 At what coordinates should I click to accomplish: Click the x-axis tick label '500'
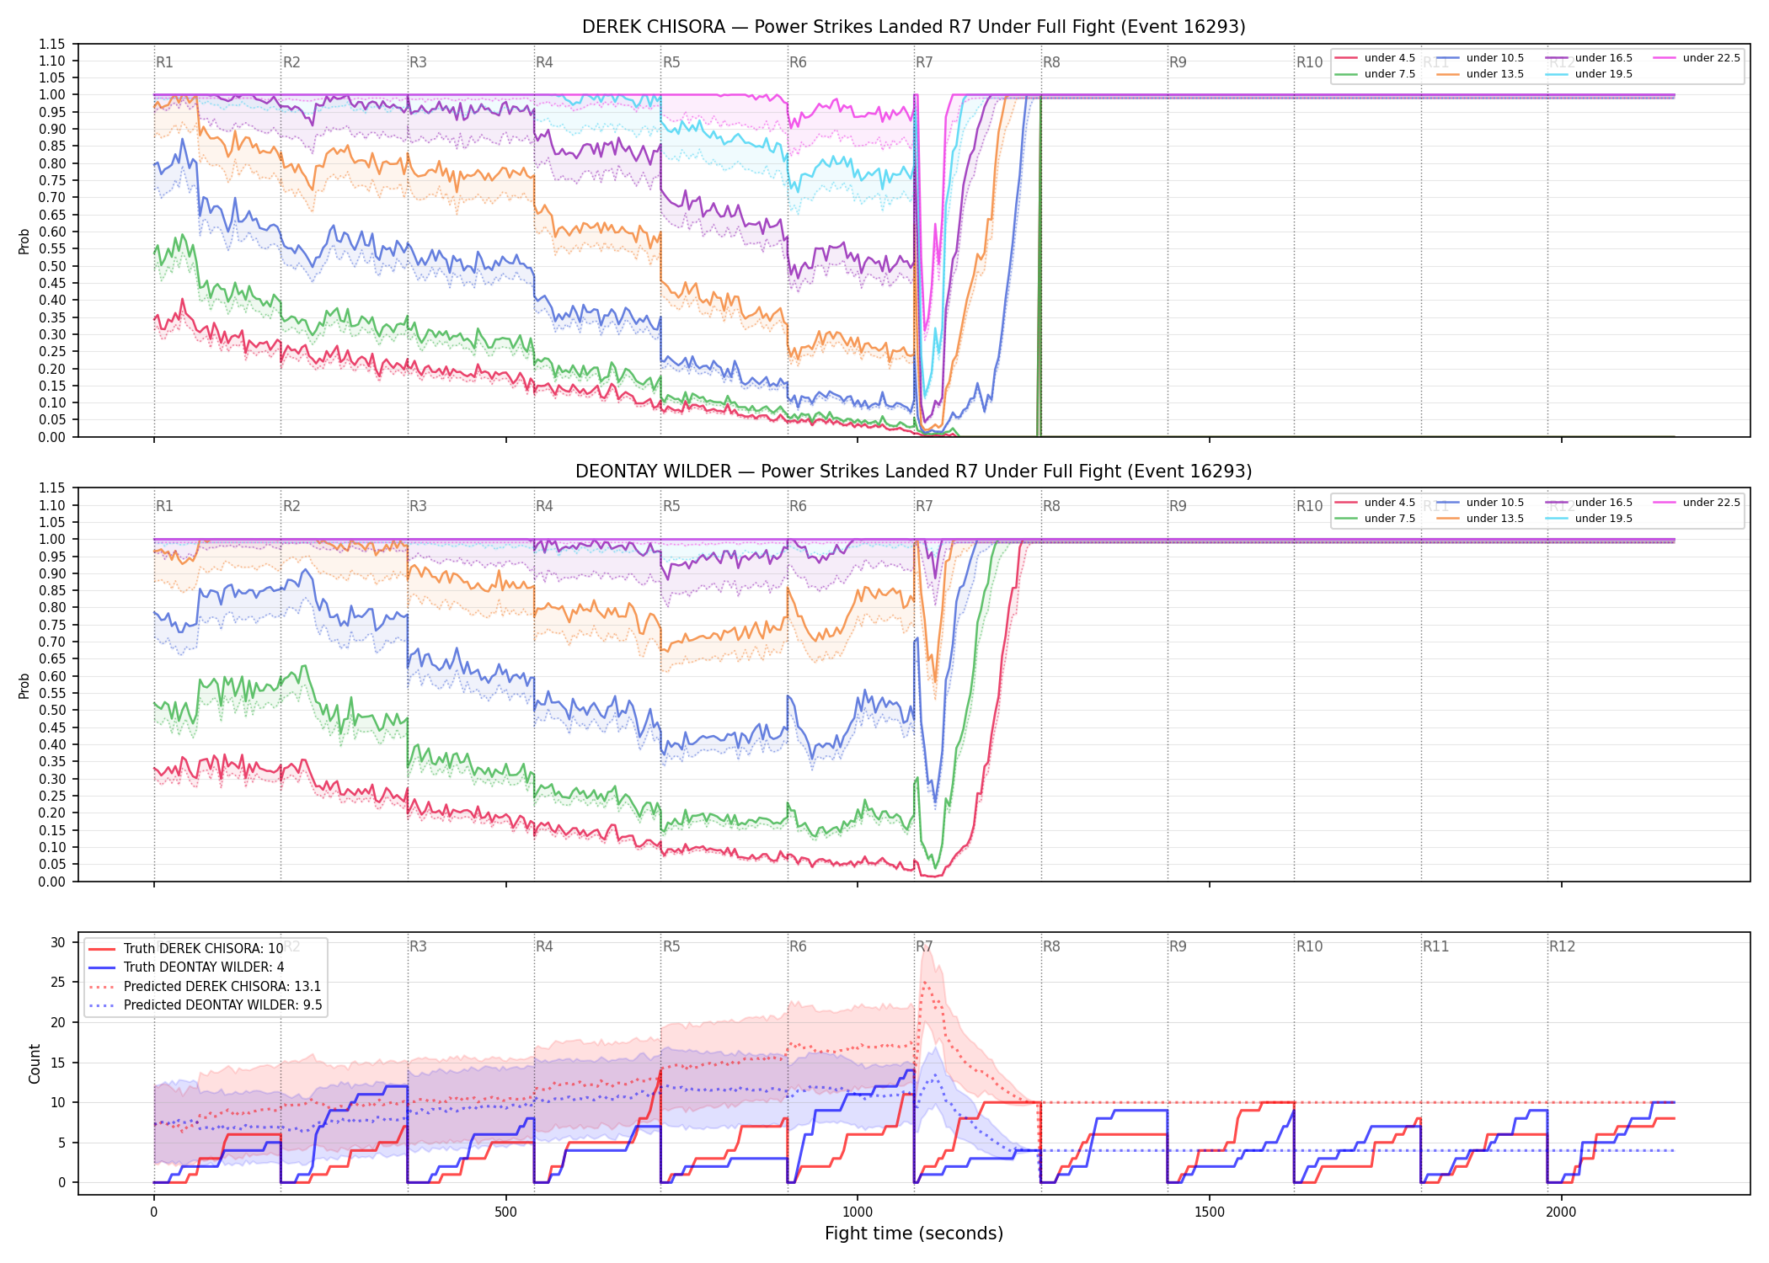[505, 1212]
